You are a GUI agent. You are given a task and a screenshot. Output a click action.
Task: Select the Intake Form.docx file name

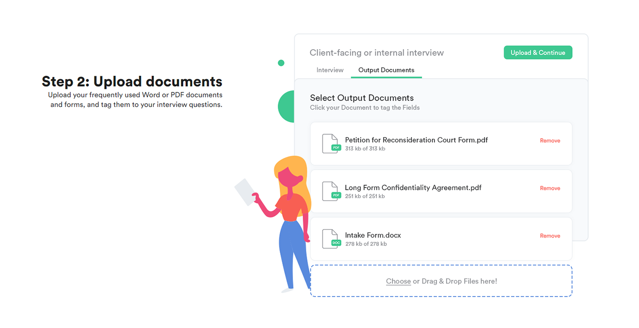point(373,236)
